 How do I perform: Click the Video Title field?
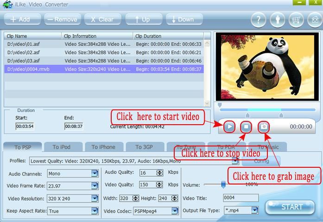click(x=241, y=198)
